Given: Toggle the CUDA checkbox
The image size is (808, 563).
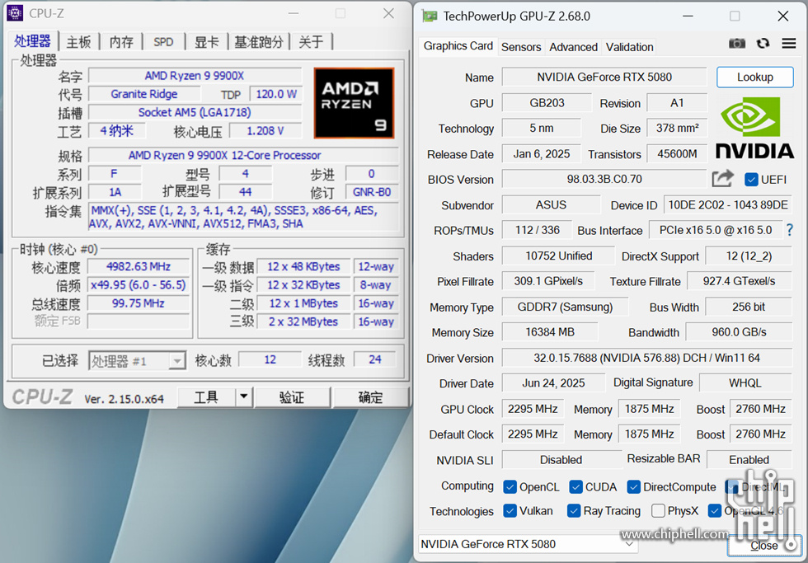Looking at the screenshot, I should tap(575, 487).
